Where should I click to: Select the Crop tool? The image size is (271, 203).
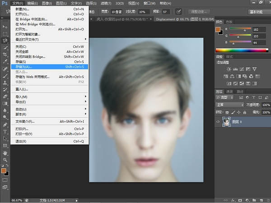tap(5, 55)
